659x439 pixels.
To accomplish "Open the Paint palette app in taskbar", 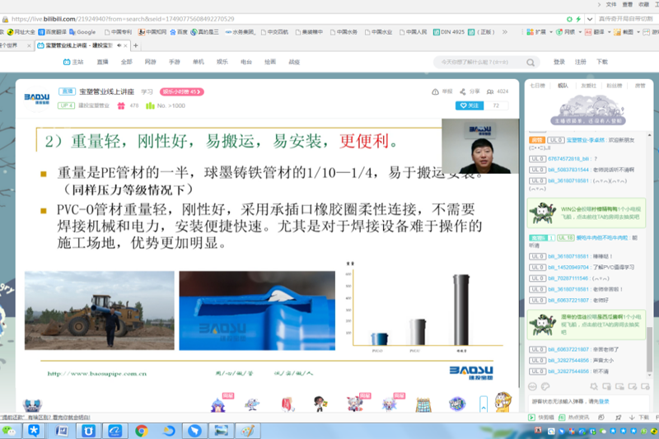I will point(248,431).
